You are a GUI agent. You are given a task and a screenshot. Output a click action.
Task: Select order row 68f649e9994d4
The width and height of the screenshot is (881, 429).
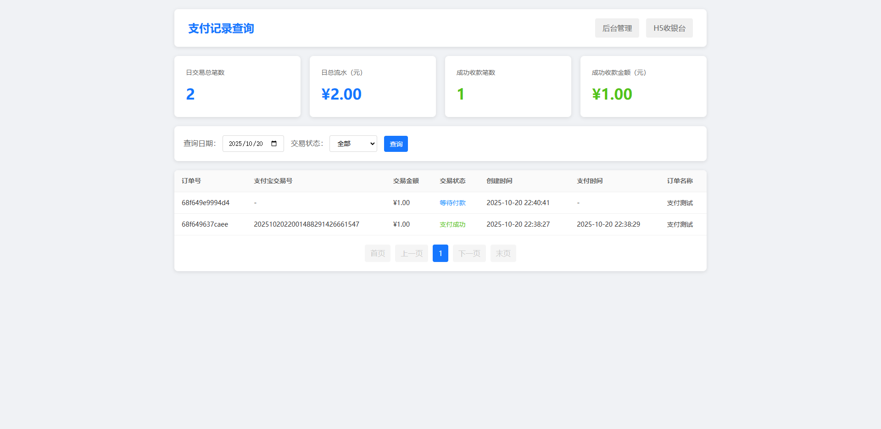[x=206, y=203]
